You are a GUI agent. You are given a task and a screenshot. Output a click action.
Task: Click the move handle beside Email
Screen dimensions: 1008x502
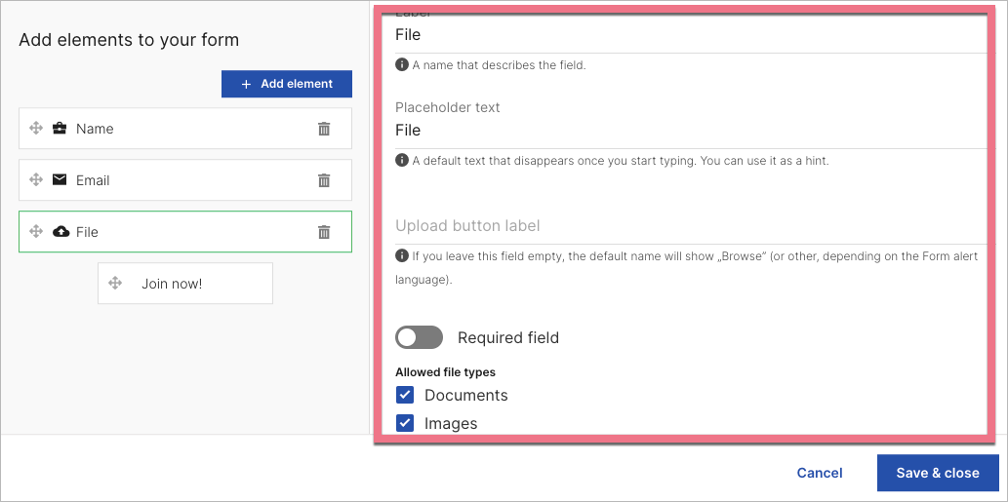pos(36,180)
